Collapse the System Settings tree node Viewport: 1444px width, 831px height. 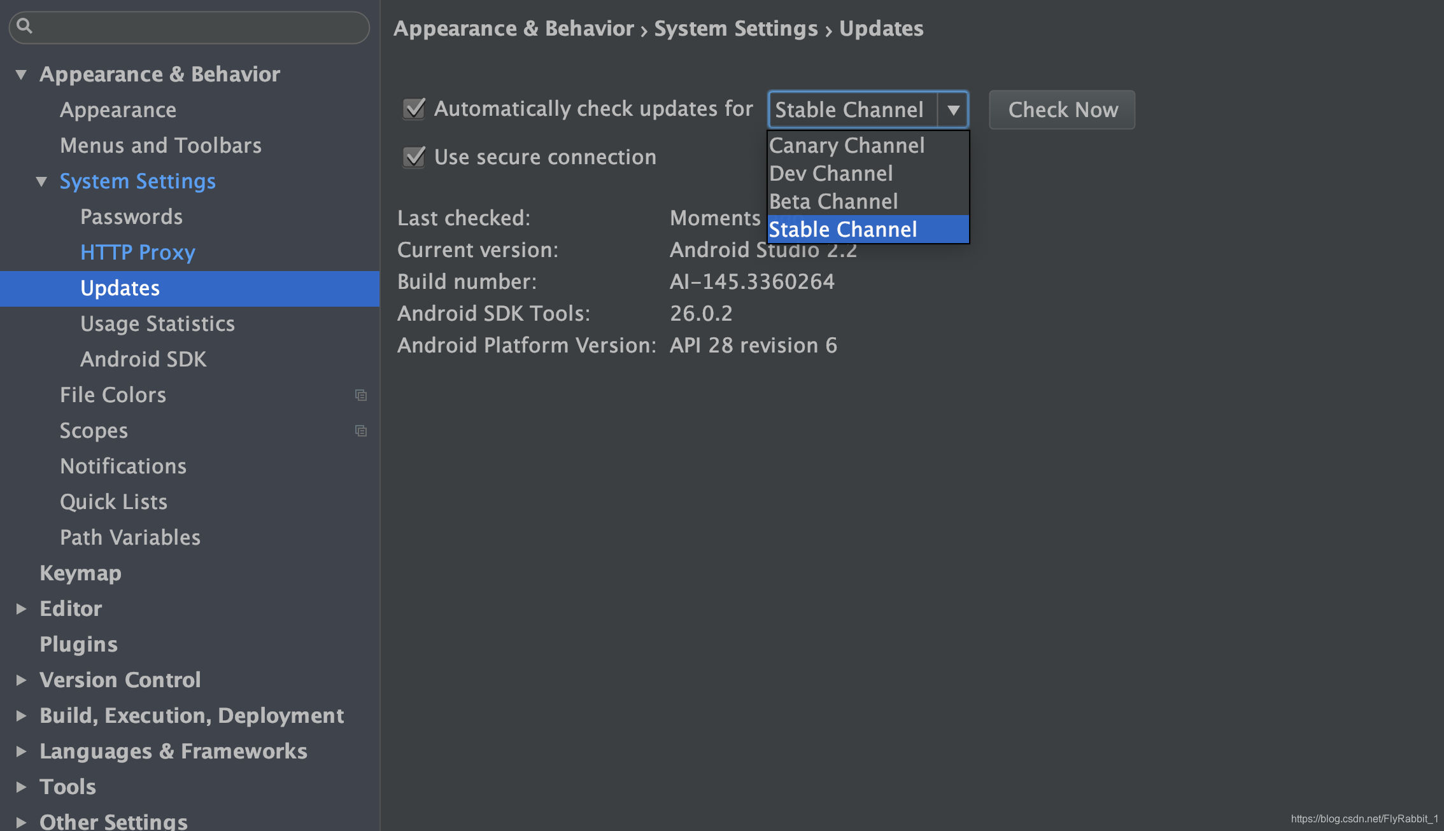[x=41, y=181]
